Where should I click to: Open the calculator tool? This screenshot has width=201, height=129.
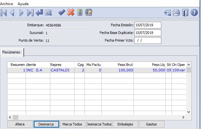click(x=80, y=12)
